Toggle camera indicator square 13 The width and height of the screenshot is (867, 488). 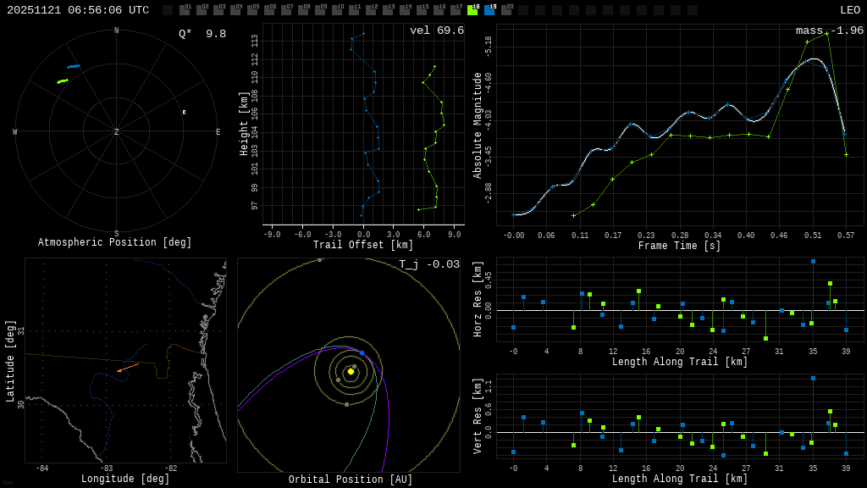pyautogui.click(x=388, y=10)
